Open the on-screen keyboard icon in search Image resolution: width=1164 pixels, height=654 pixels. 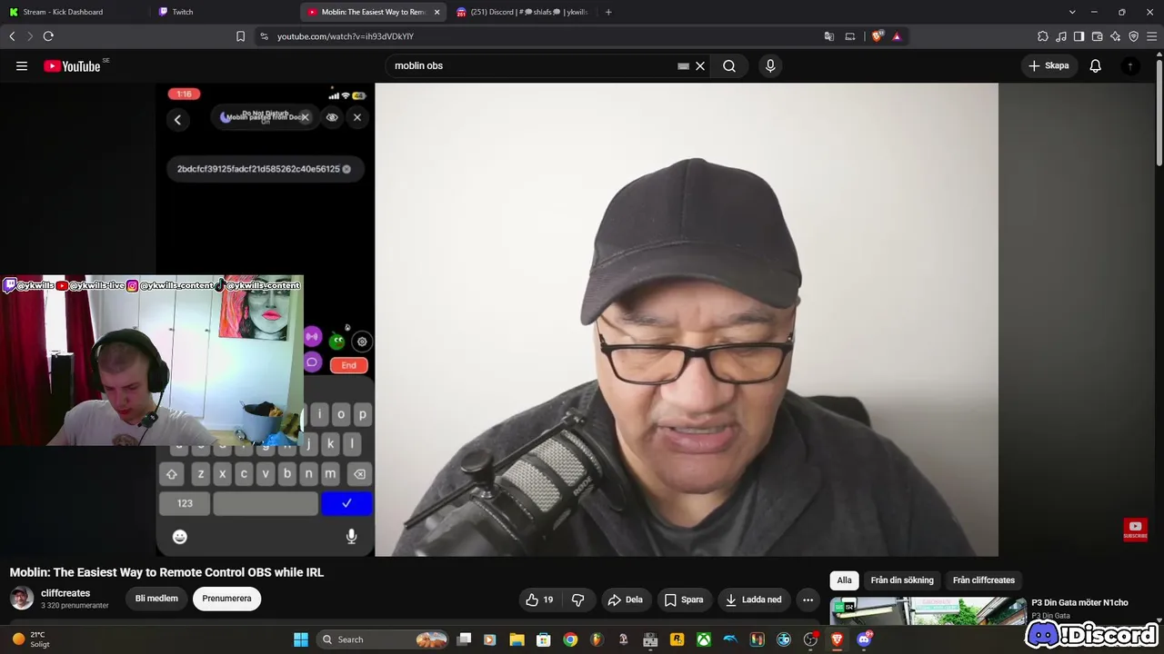click(x=683, y=65)
